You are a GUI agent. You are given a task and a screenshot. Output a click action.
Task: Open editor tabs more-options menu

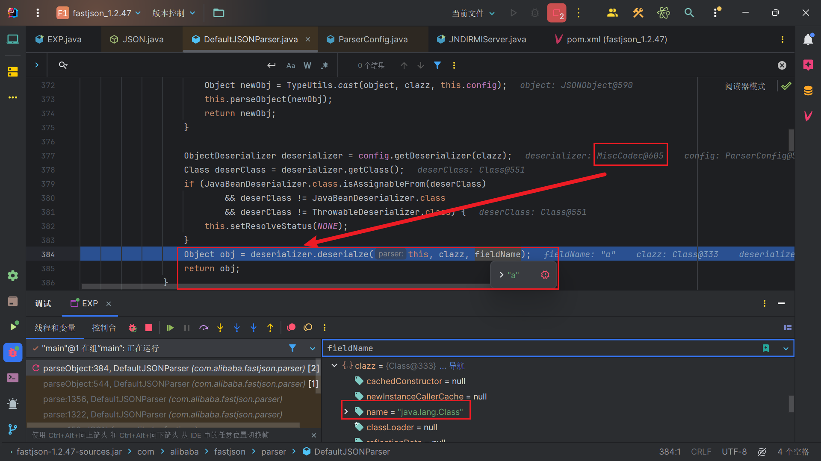(x=783, y=39)
